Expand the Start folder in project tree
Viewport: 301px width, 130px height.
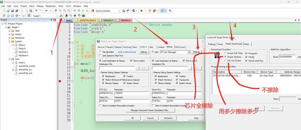tap(9, 31)
